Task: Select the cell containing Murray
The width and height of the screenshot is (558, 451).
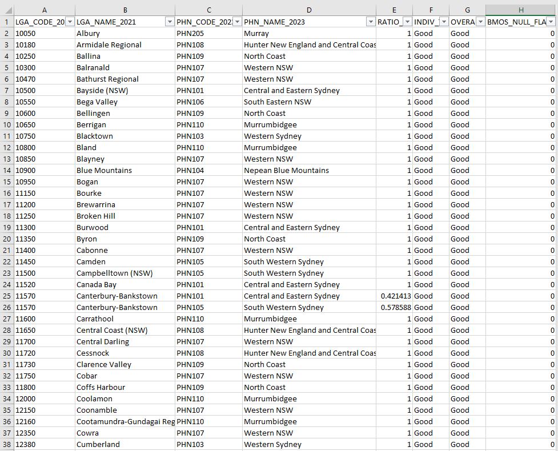Action: [x=309, y=34]
